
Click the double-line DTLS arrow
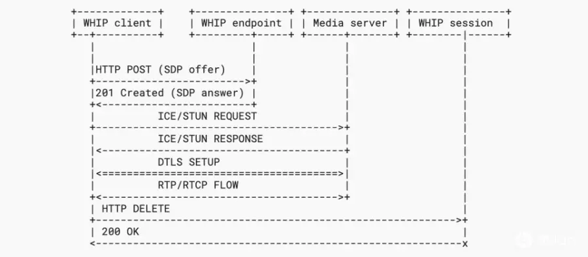coord(220,174)
